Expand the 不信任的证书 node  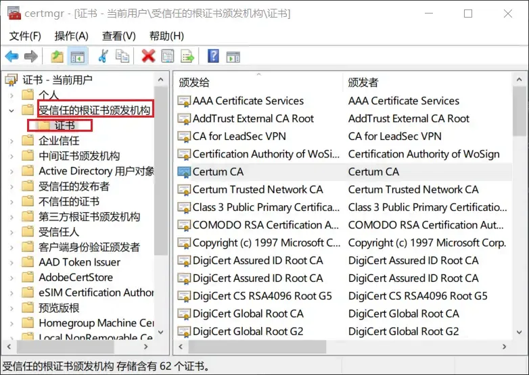coord(11,201)
